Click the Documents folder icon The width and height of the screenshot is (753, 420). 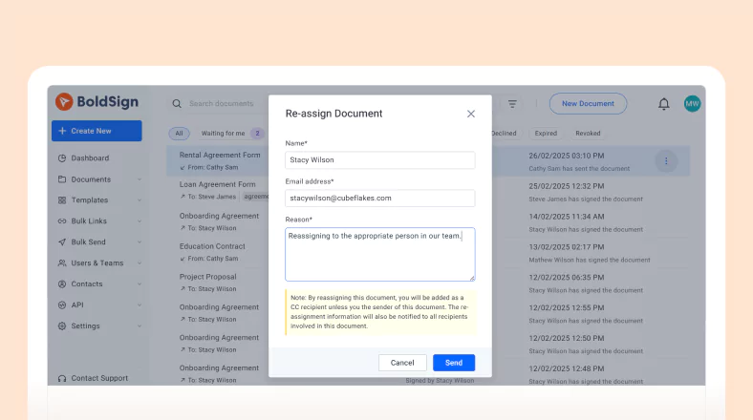pos(62,179)
